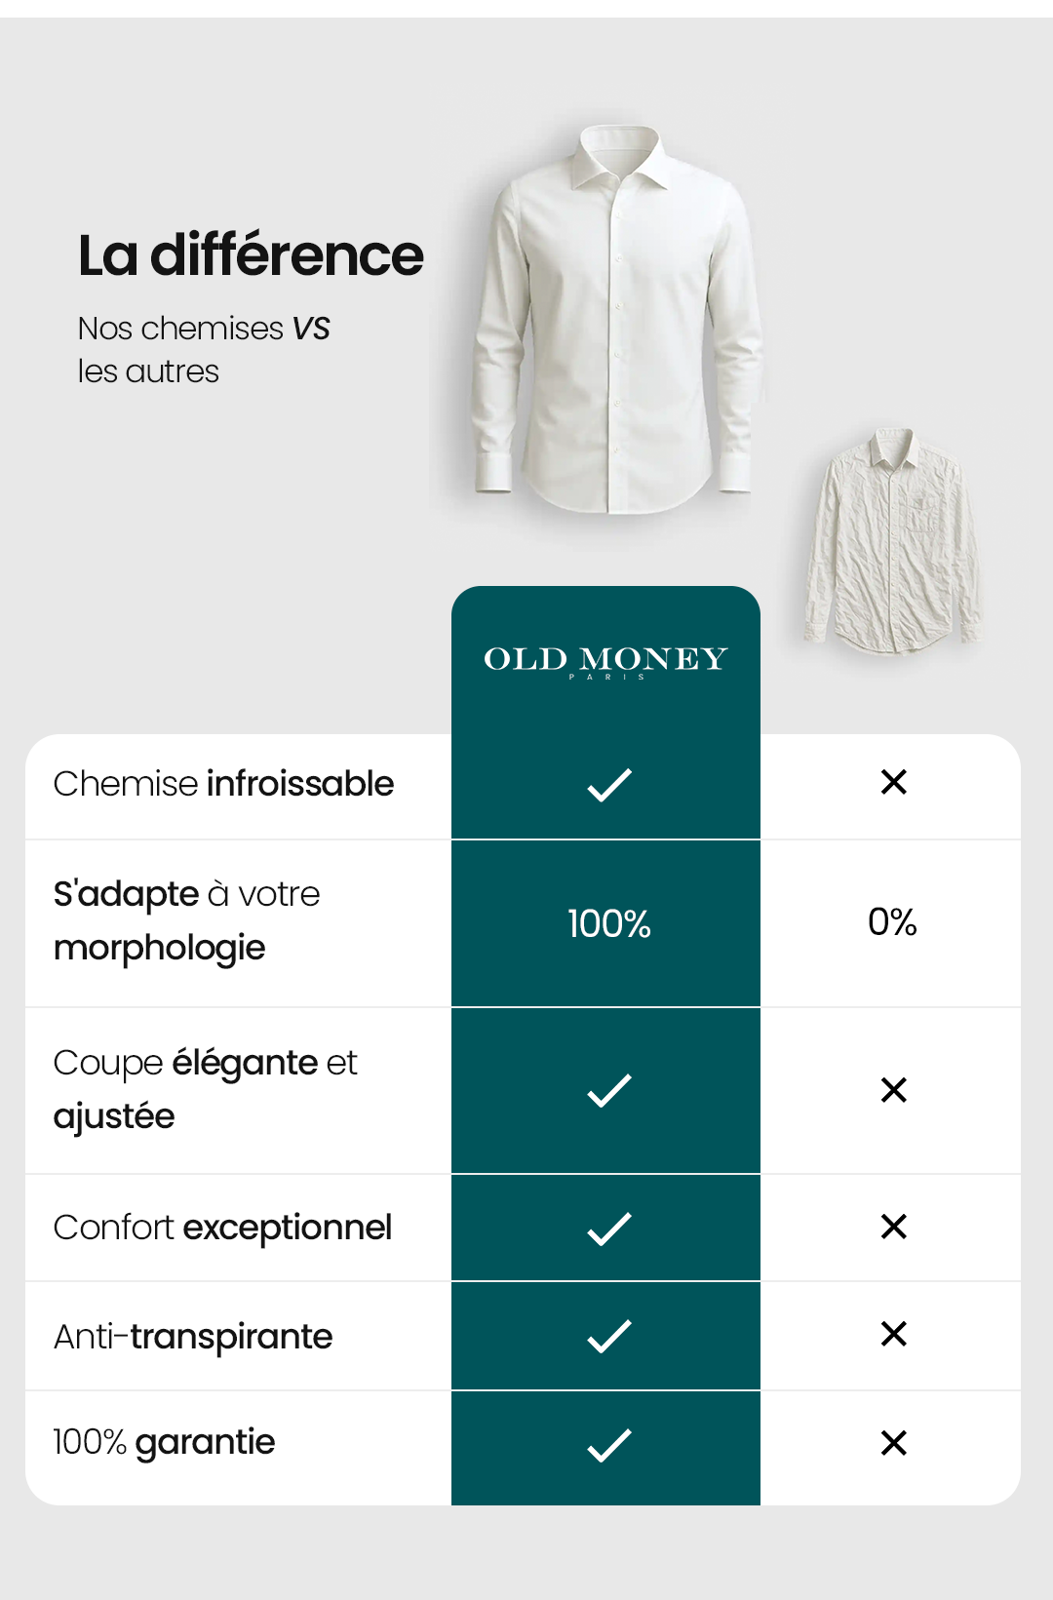Click checkmark in Chemise infroissable row

[x=609, y=785]
